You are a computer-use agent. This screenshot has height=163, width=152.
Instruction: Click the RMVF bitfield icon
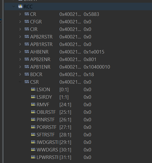click(x=33, y=104)
